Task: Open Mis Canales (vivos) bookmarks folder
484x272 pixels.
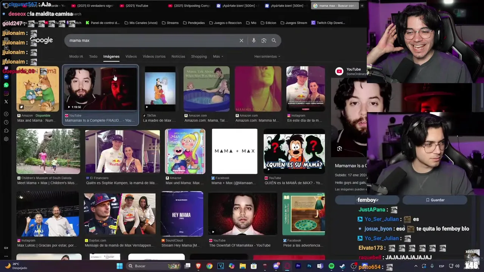Action: pos(141,23)
